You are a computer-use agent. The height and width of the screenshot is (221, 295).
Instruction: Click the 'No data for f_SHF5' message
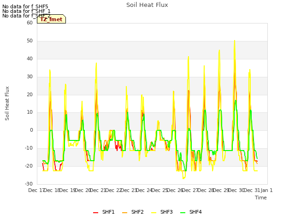coord(25,6)
